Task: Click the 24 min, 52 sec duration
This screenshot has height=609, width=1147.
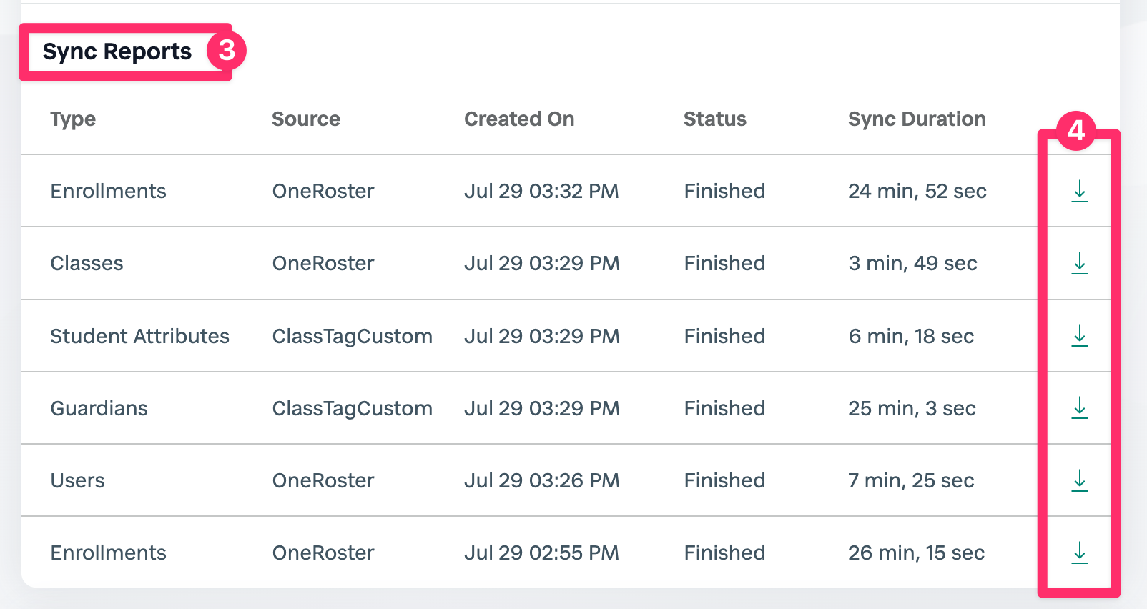Action: click(917, 192)
